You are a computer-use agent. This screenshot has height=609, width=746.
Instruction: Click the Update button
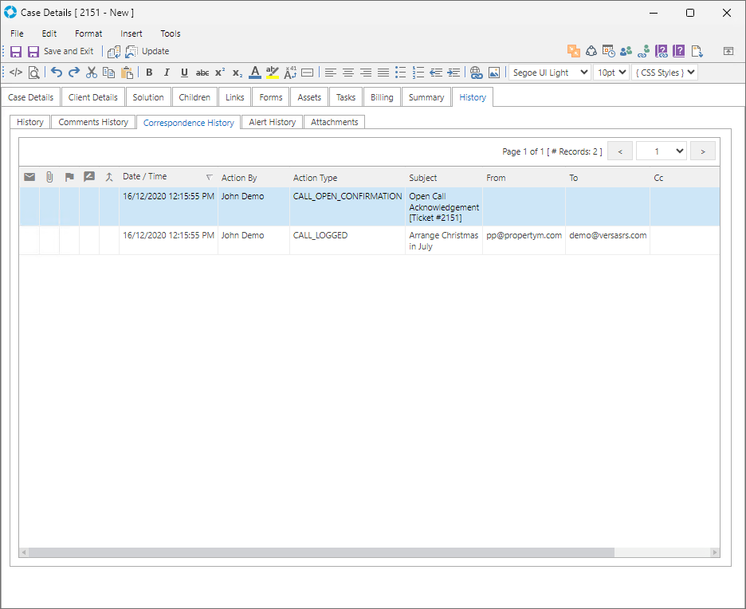tap(147, 51)
